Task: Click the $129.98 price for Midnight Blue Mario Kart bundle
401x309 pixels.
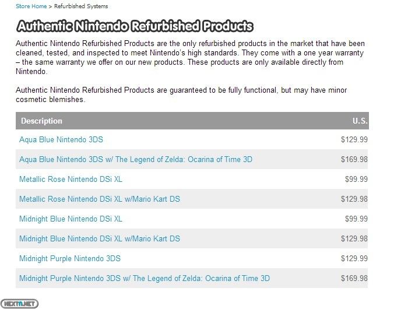Action: coord(354,238)
